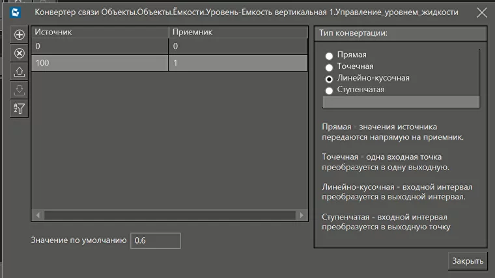The height and width of the screenshot is (278, 495).
Task: Select the source cell with value 100
Action: 100,62
